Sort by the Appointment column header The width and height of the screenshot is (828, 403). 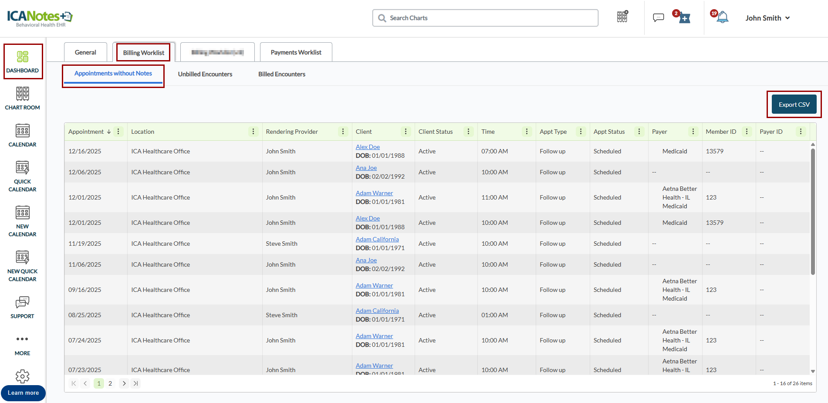click(86, 132)
